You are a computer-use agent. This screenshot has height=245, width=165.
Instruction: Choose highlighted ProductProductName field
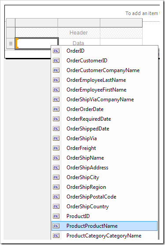click(x=104, y=226)
